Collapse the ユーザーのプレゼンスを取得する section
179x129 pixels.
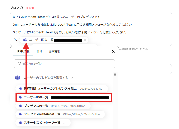72,78
